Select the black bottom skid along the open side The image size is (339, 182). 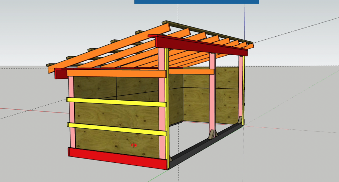point(205,146)
